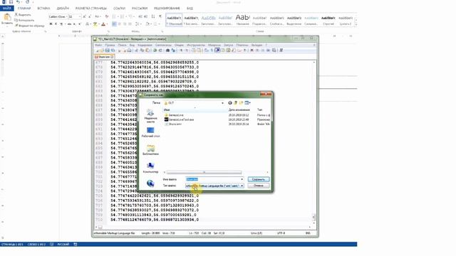Select the Show.kml file in dialog list
This screenshot has height=256, width=456.
pyautogui.click(x=175, y=124)
